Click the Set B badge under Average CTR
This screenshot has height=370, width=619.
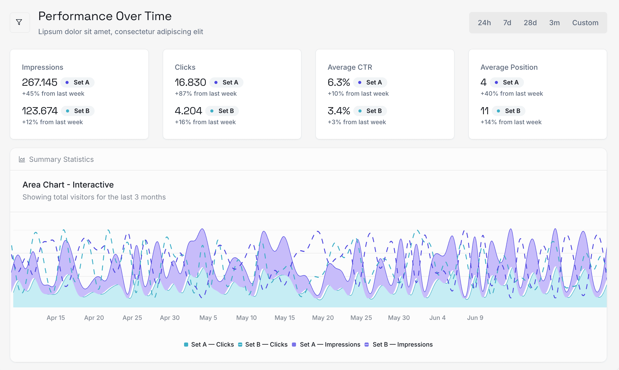[370, 111]
